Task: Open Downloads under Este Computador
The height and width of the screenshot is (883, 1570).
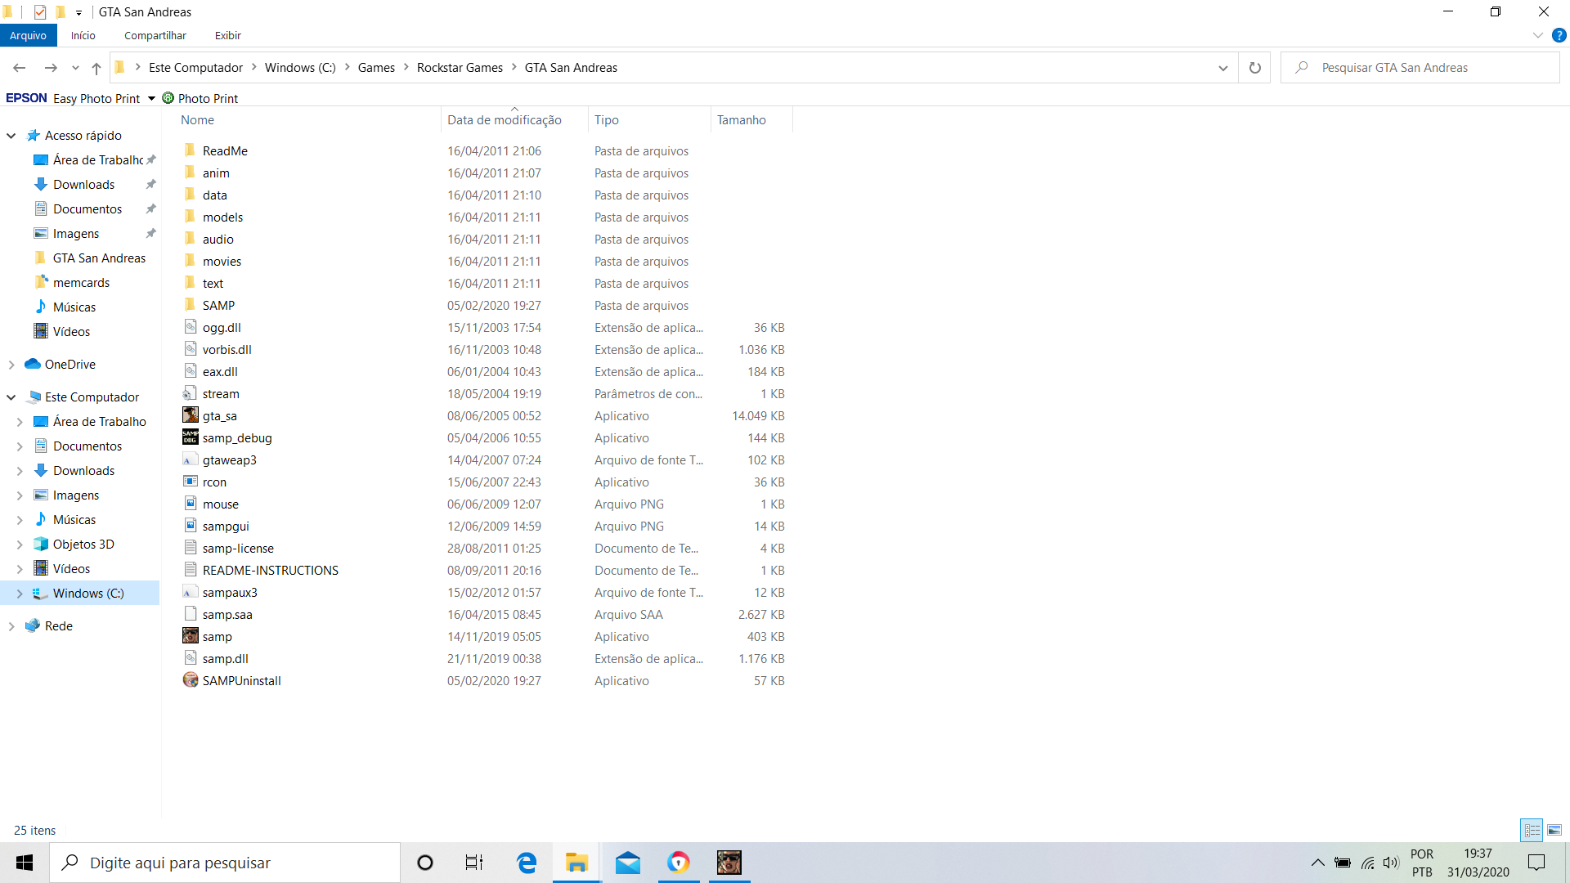Action: point(83,471)
